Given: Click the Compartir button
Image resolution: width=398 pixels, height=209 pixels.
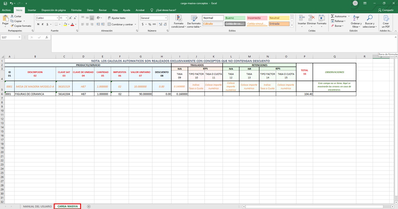Looking at the screenshot, I should pos(386,10).
